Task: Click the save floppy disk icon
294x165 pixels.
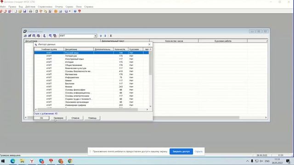Action: click(x=24, y=11)
